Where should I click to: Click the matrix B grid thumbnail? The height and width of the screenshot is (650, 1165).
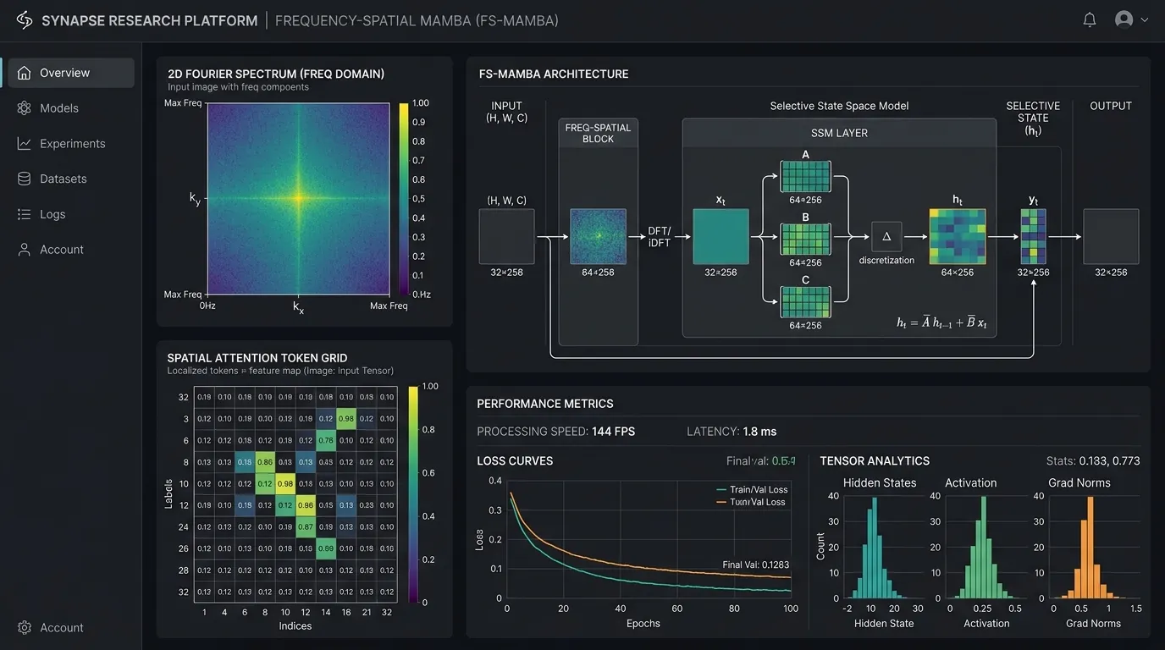[805, 240]
